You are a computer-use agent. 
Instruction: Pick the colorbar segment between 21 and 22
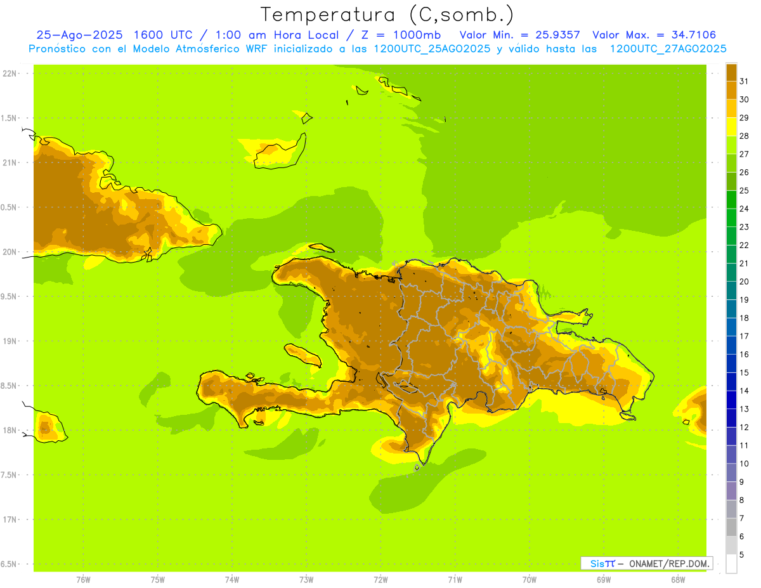tap(731, 254)
